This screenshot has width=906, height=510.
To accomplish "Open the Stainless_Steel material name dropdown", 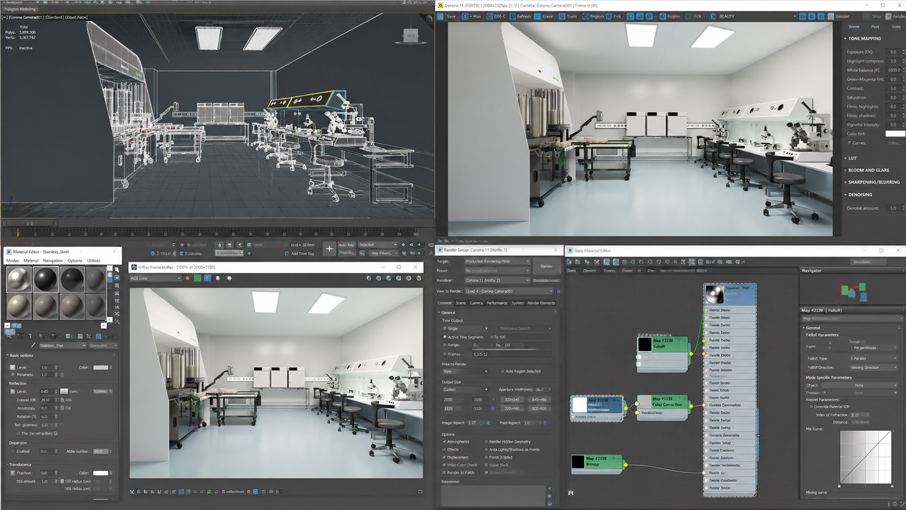I will tap(62, 345).
